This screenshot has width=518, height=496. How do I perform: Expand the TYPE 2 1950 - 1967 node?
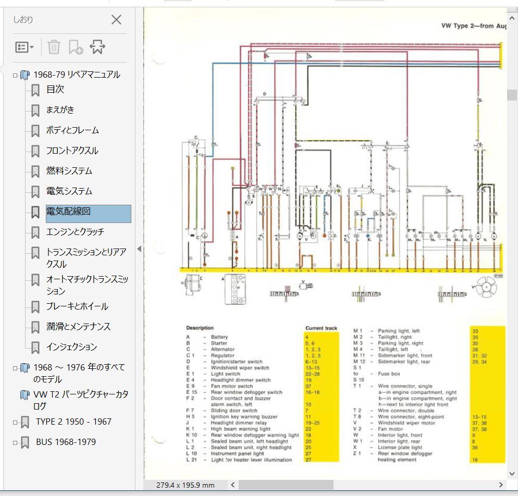tap(15, 423)
